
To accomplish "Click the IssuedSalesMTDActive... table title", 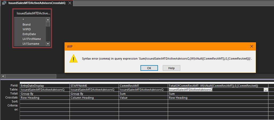I will point(33,13).
